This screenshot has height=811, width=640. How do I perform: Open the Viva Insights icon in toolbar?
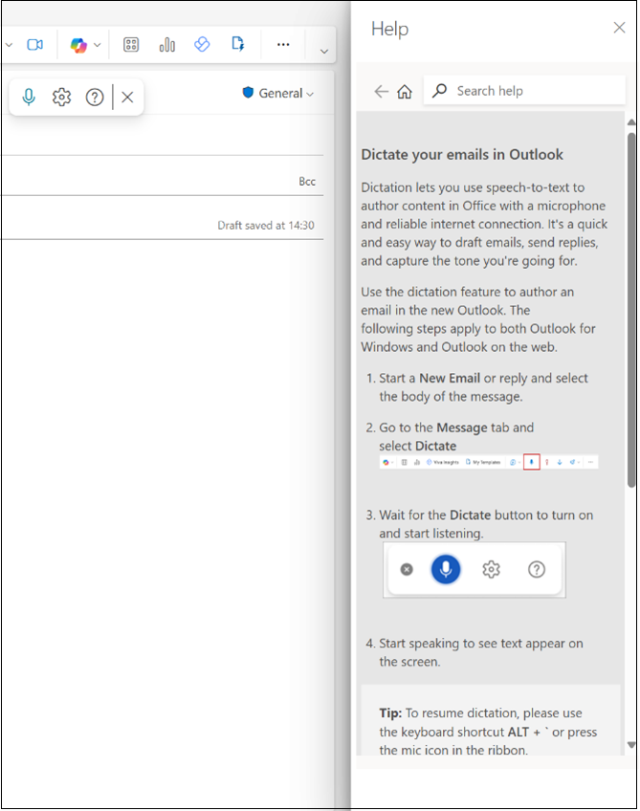click(x=202, y=45)
